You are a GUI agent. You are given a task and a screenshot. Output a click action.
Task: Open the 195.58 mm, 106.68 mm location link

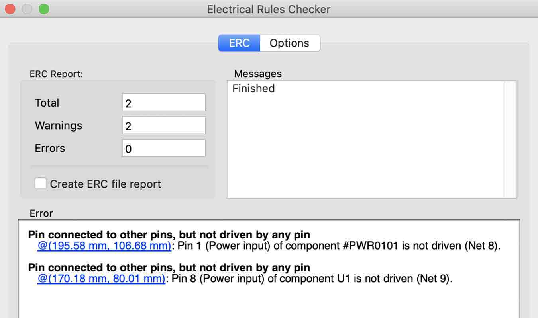click(x=104, y=246)
